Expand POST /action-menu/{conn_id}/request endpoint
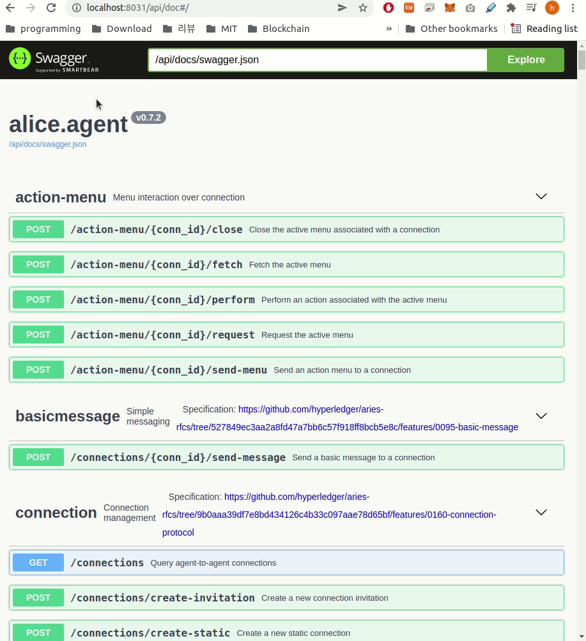The height and width of the screenshot is (641, 586). click(286, 335)
